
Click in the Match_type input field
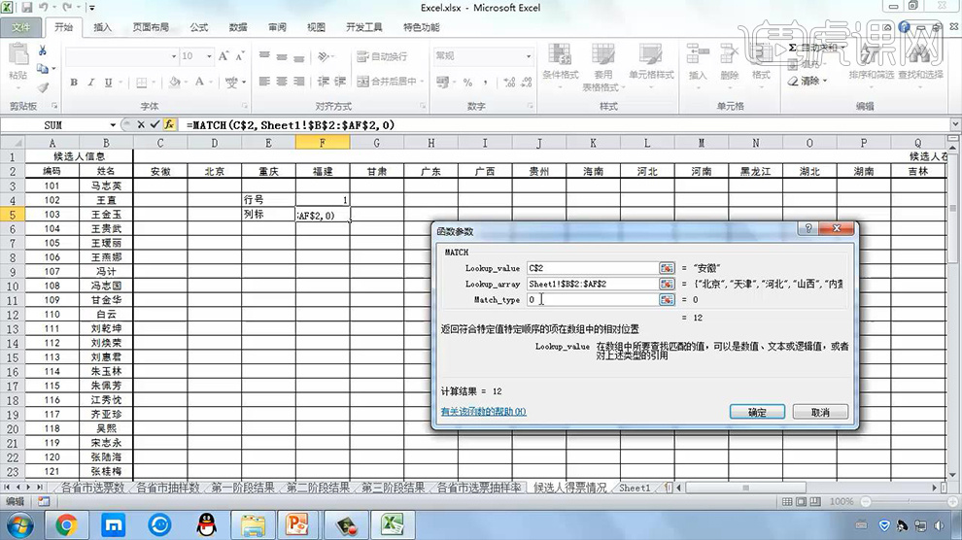[x=593, y=300]
